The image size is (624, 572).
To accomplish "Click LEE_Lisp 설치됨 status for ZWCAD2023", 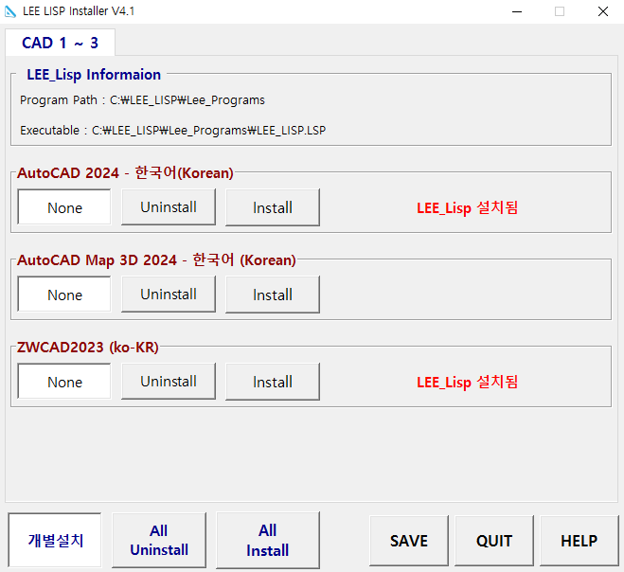I will 467,383.
